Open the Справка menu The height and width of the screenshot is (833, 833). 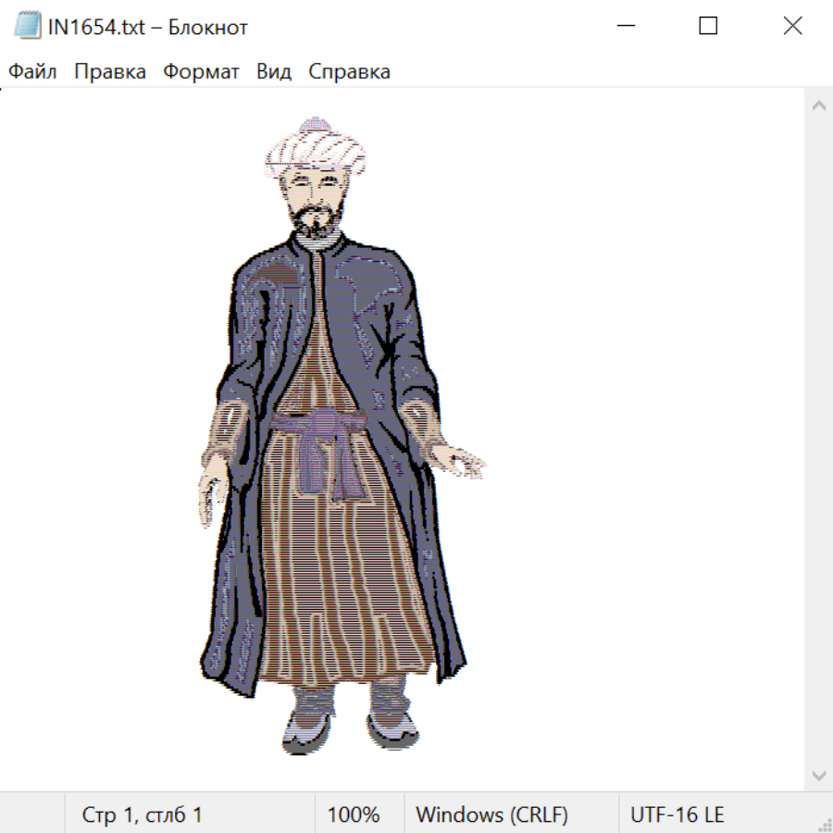coord(349,72)
